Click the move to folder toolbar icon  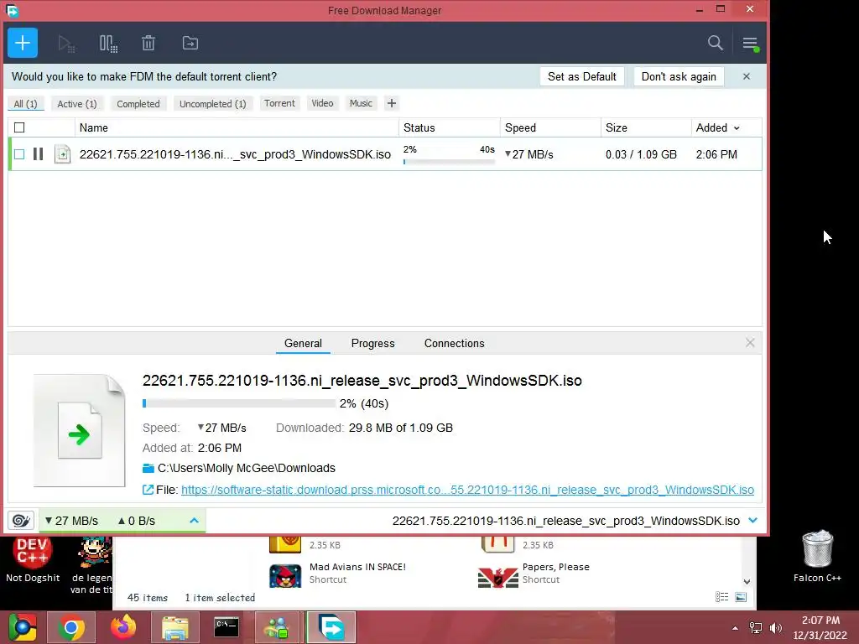point(190,43)
